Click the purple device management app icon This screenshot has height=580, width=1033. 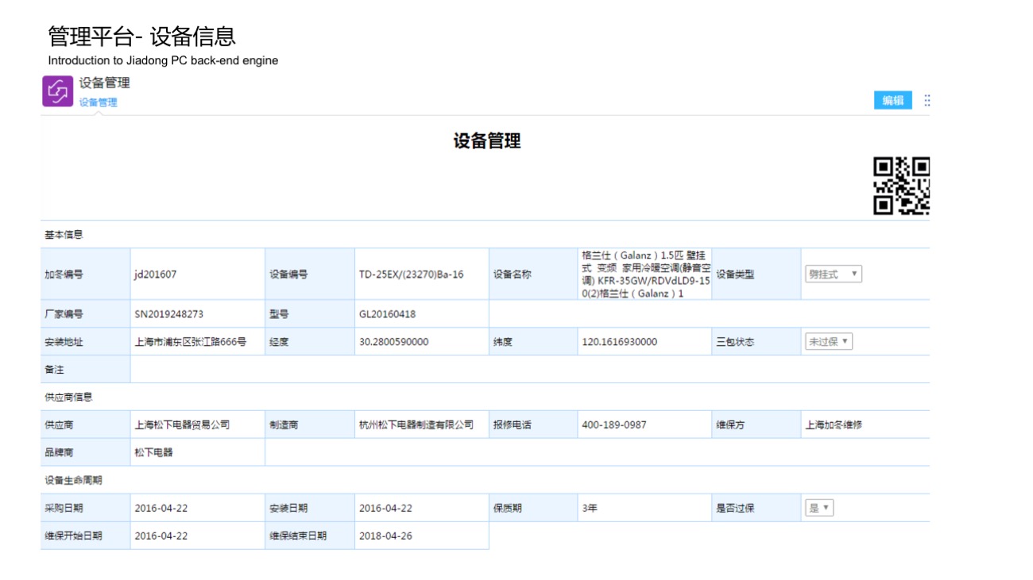[58, 91]
